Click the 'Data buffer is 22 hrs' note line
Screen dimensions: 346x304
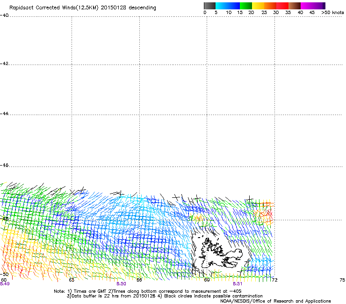pos(165,296)
